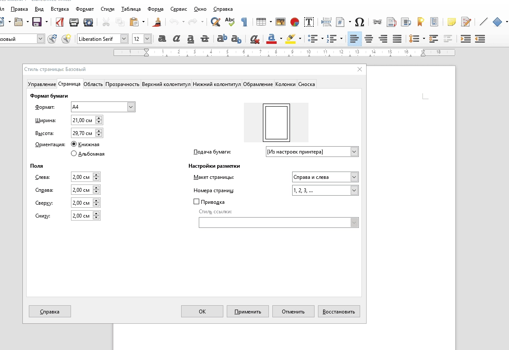
Task: Open the Сервис menu
Action: pos(179,9)
